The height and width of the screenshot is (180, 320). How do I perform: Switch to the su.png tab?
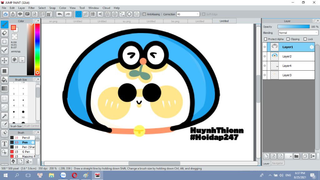pos(127,21)
